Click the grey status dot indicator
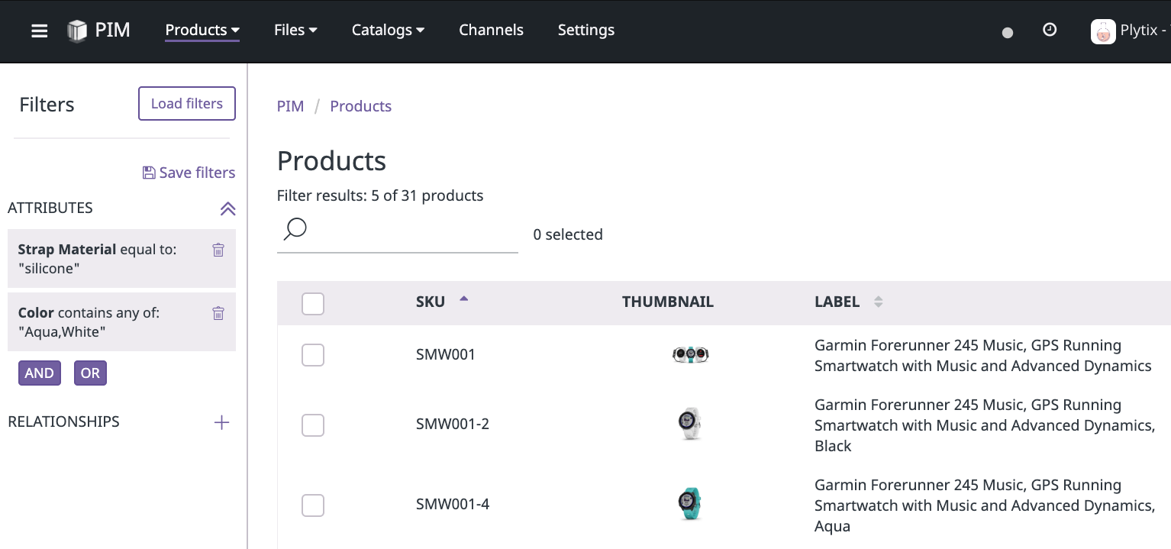1171x549 pixels. click(1008, 33)
